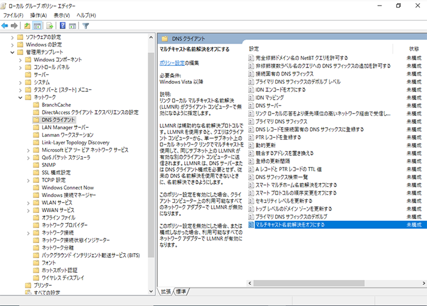This screenshot has height=306, width=427.
Task: Collapse the 管理用テンプレート node
Action: tap(12, 52)
